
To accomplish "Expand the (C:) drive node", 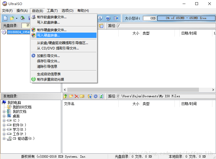I will [4, 121].
